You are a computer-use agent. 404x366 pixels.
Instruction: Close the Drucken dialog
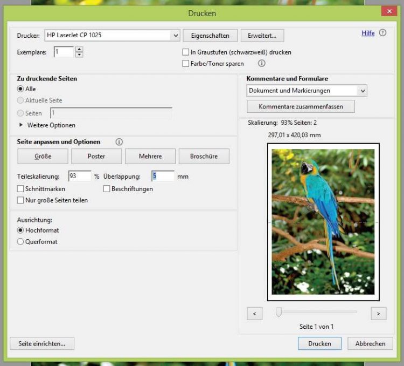[389, 11]
